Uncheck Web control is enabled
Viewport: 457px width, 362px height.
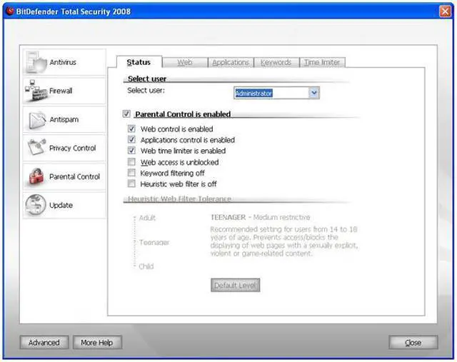point(131,129)
